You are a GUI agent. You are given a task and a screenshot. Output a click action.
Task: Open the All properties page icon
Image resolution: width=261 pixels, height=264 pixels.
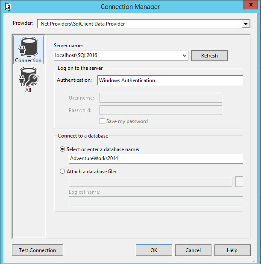[28, 80]
